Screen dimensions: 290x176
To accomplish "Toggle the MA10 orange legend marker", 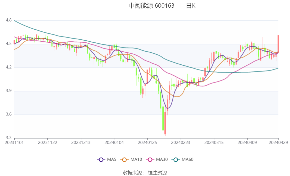I will coord(125,160).
